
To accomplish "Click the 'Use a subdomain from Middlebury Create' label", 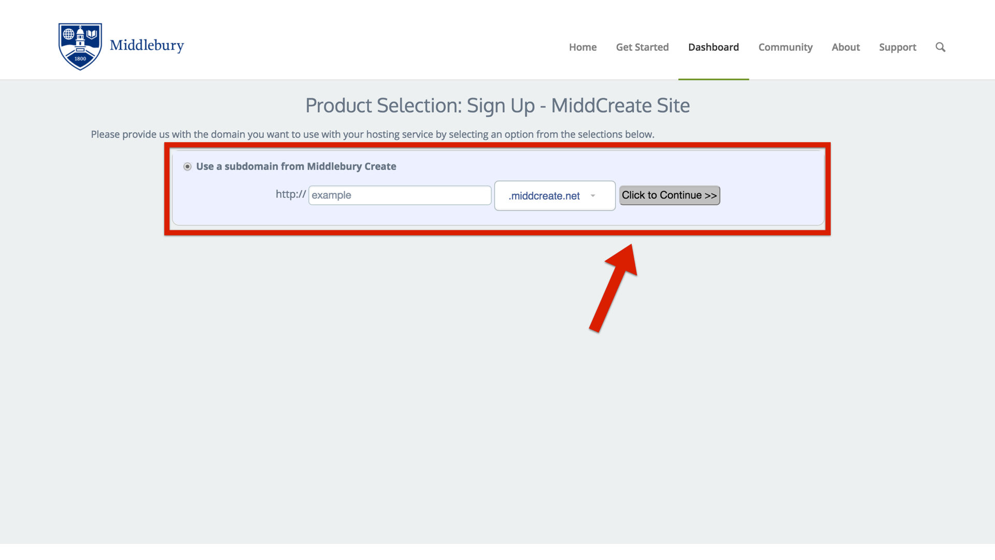I will pos(296,166).
